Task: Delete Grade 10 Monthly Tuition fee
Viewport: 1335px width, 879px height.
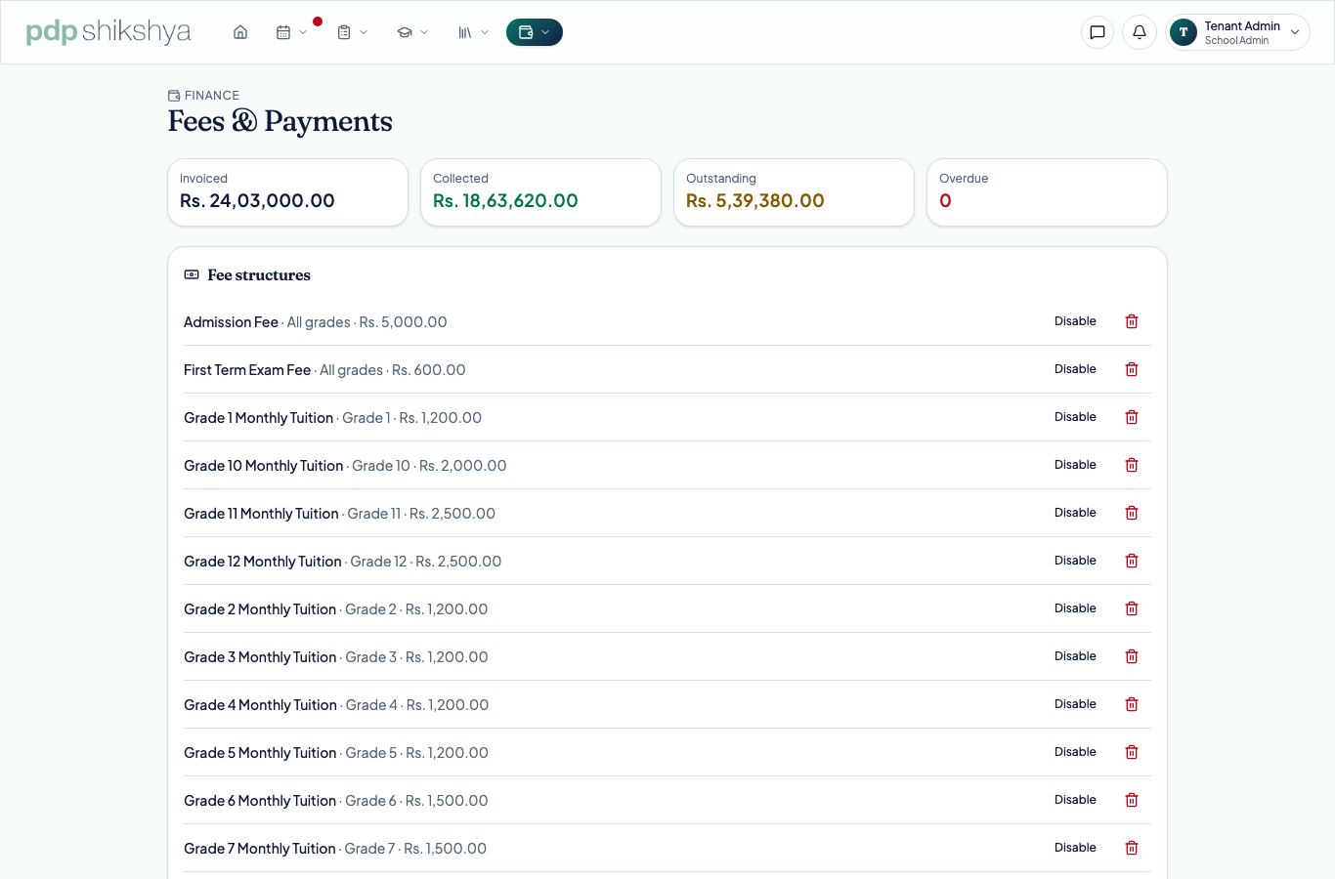Action: point(1132,465)
